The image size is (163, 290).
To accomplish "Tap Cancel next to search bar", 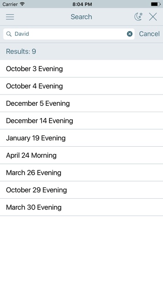I will (x=149, y=34).
